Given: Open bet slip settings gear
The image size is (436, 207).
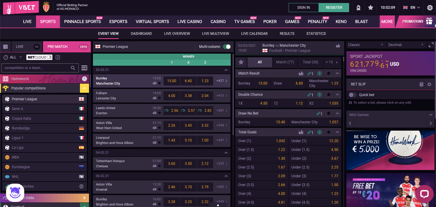Looking at the screenshot, I should [429, 84].
